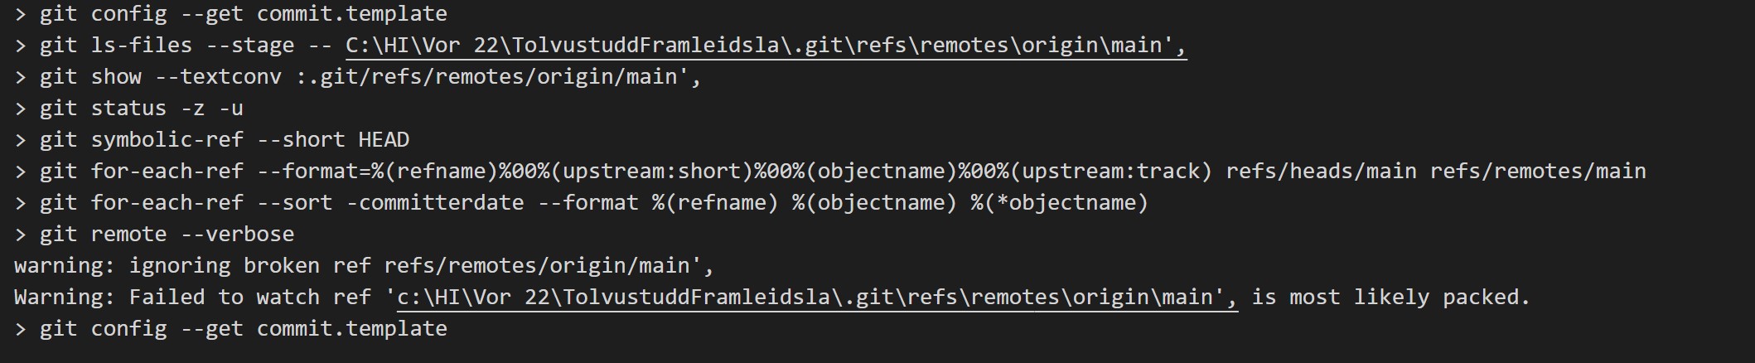Select the "git symbolic-ref --short HEAD" line
Viewport: 1755px width, 363px height.
point(212,140)
